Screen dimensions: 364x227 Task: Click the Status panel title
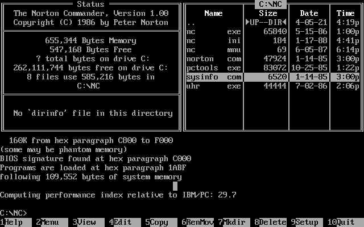[91, 4]
